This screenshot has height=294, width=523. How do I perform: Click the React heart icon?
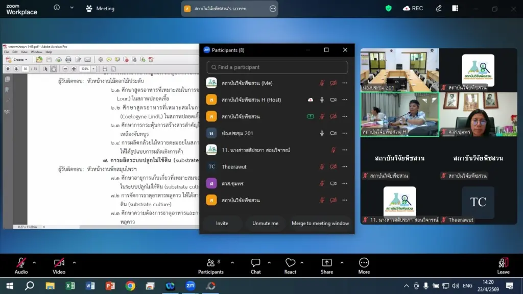[x=290, y=263]
